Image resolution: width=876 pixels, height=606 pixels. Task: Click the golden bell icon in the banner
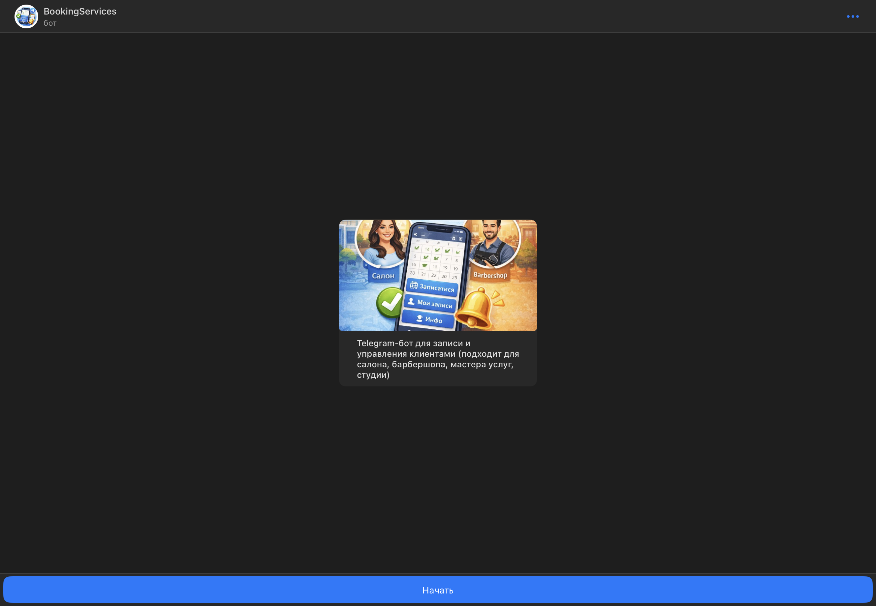tap(475, 308)
